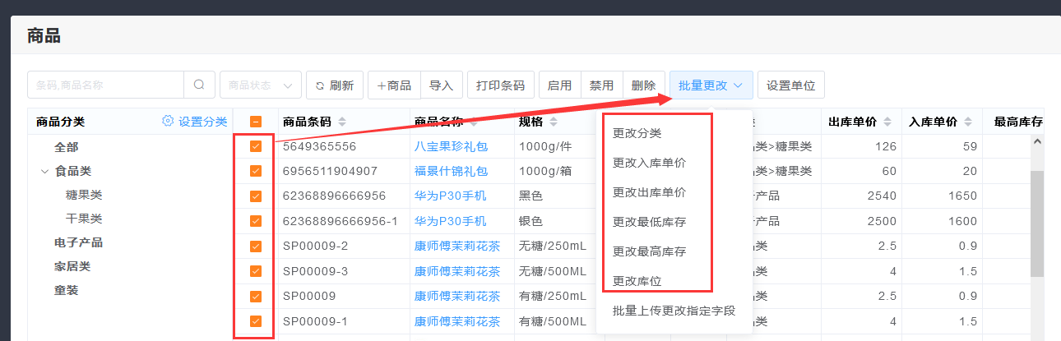Toggle the select-all header checkbox
Image resolution: width=1061 pixels, height=341 pixels.
tap(256, 122)
